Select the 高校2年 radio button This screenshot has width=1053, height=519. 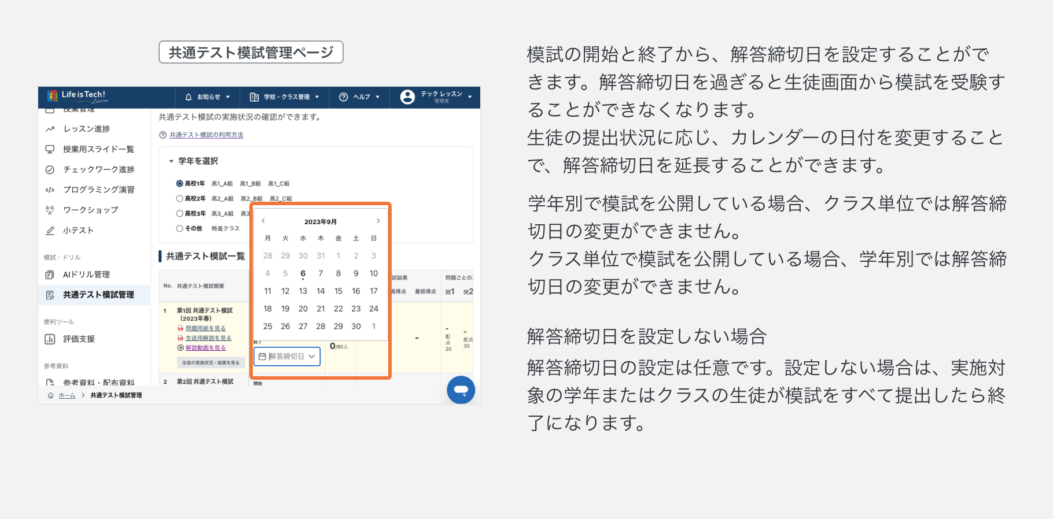click(x=180, y=198)
